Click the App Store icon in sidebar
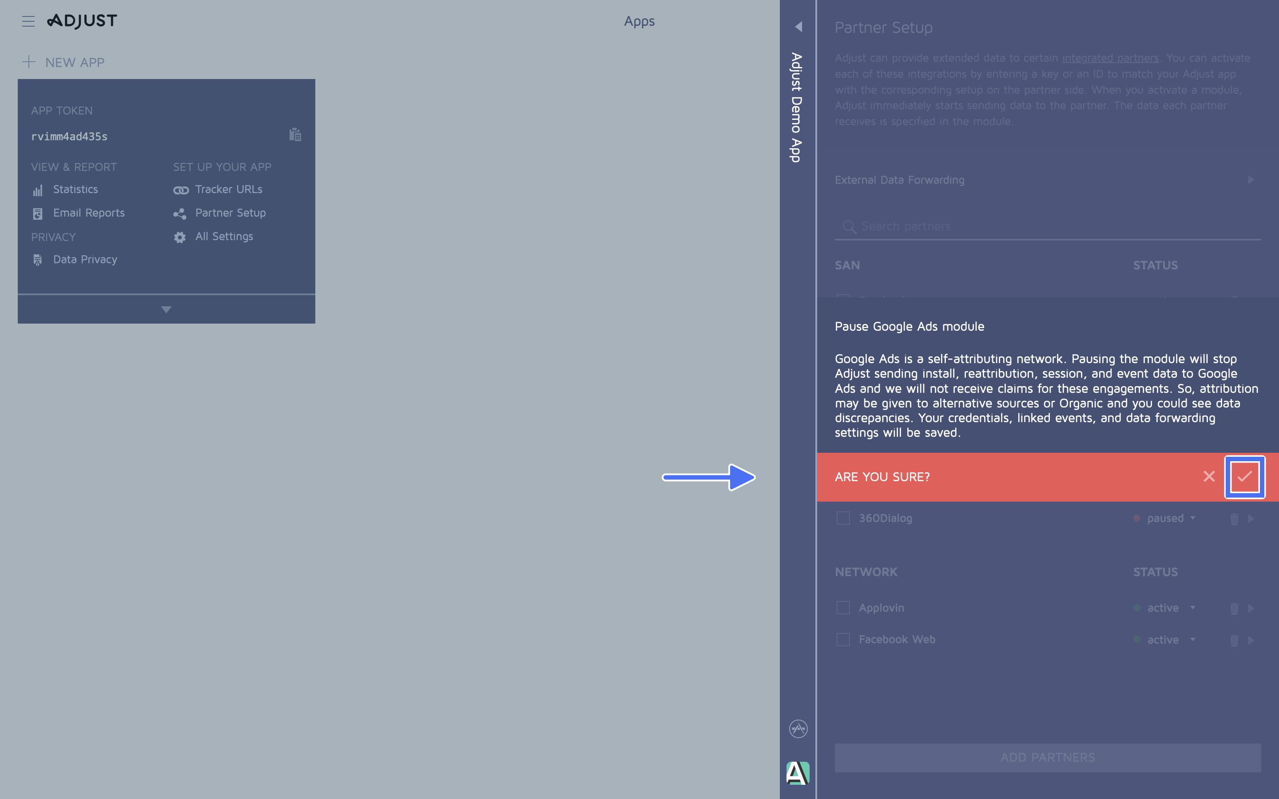The width and height of the screenshot is (1279, 799). pyautogui.click(x=798, y=729)
